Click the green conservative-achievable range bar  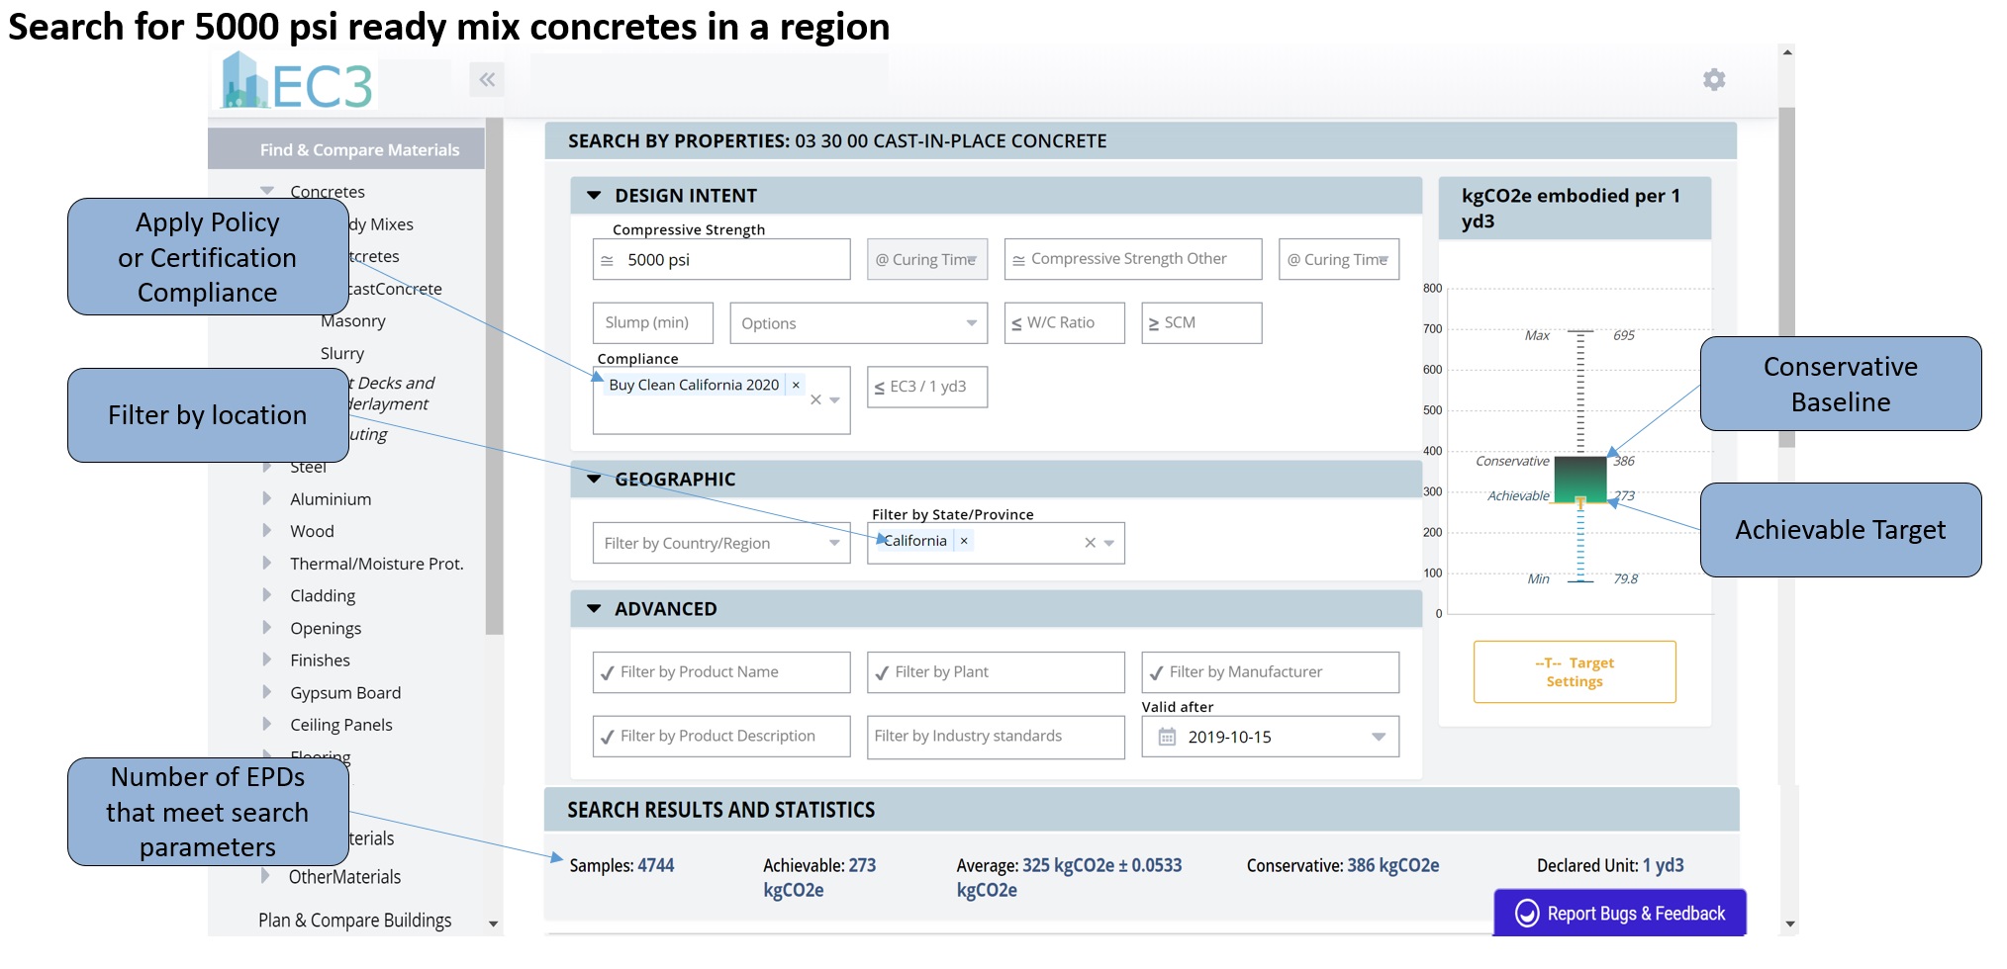point(1579,479)
